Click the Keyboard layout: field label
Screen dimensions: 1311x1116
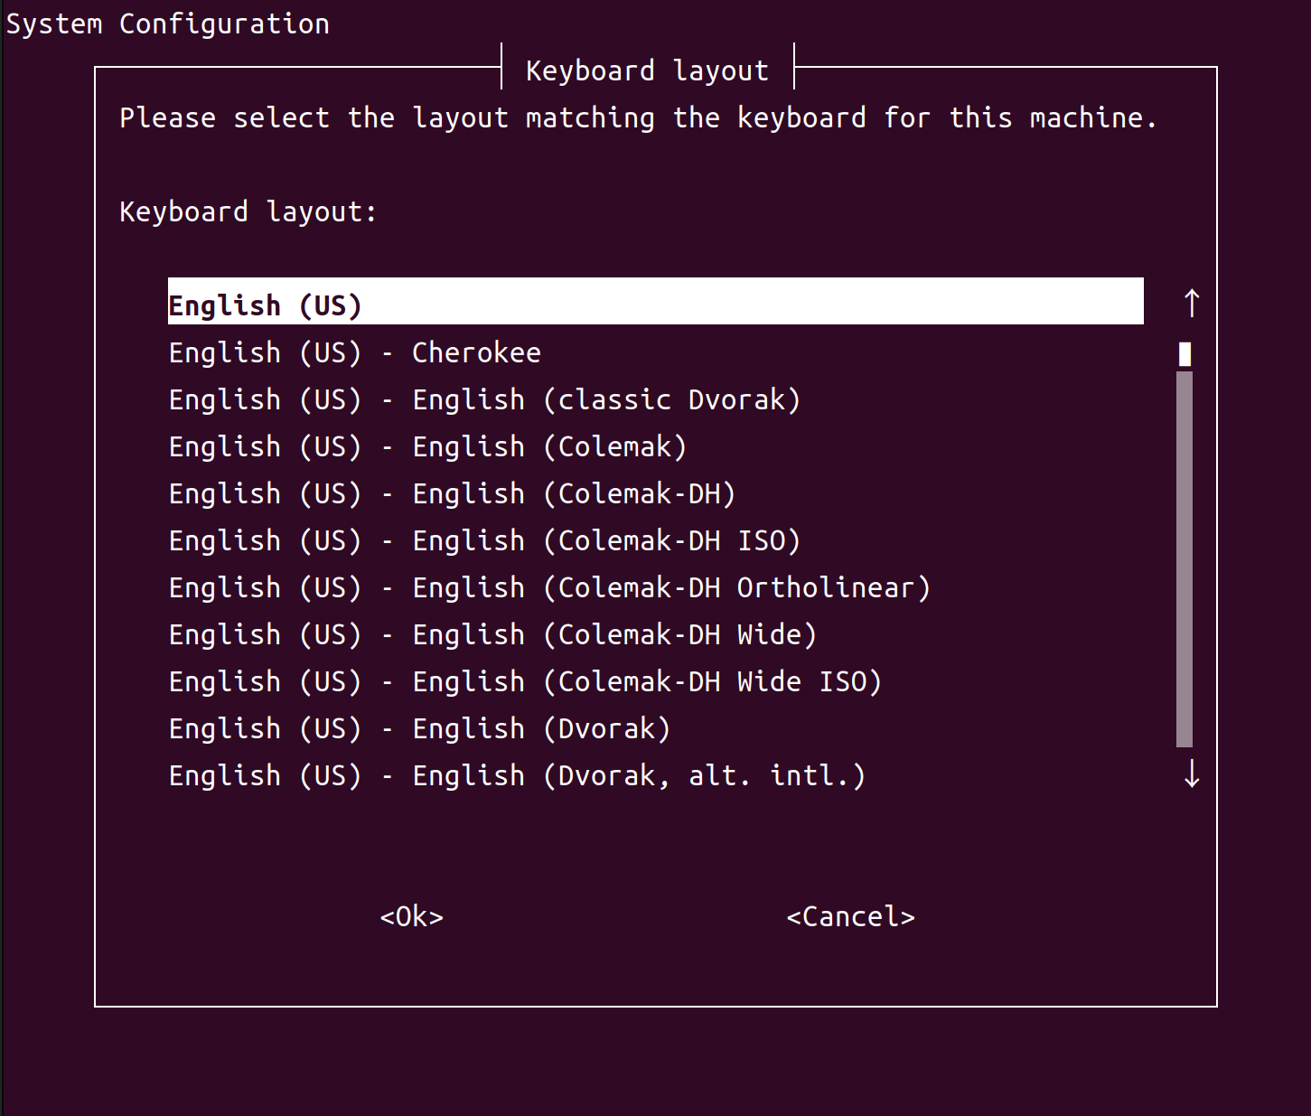[x=247, y=211]
